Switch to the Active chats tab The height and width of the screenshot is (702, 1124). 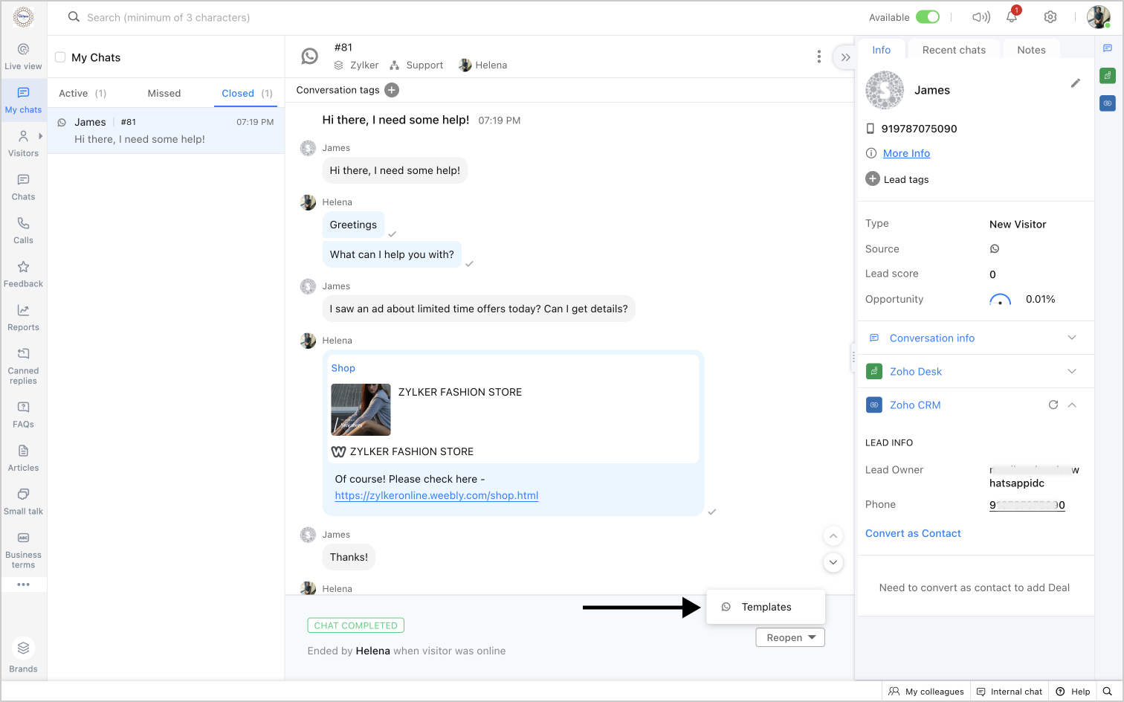click(x=83, y=93)
